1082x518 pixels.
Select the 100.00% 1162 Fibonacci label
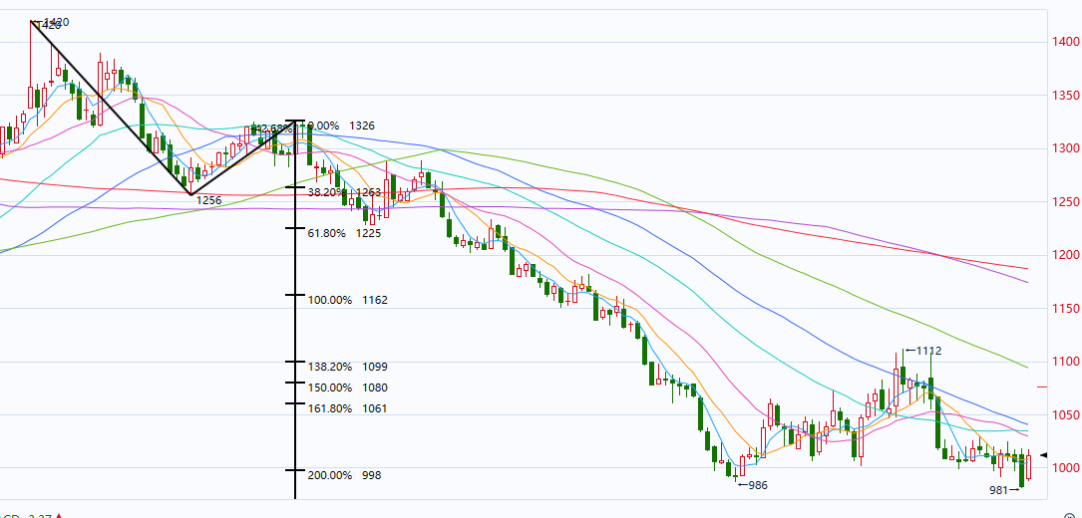coord(348,300)
